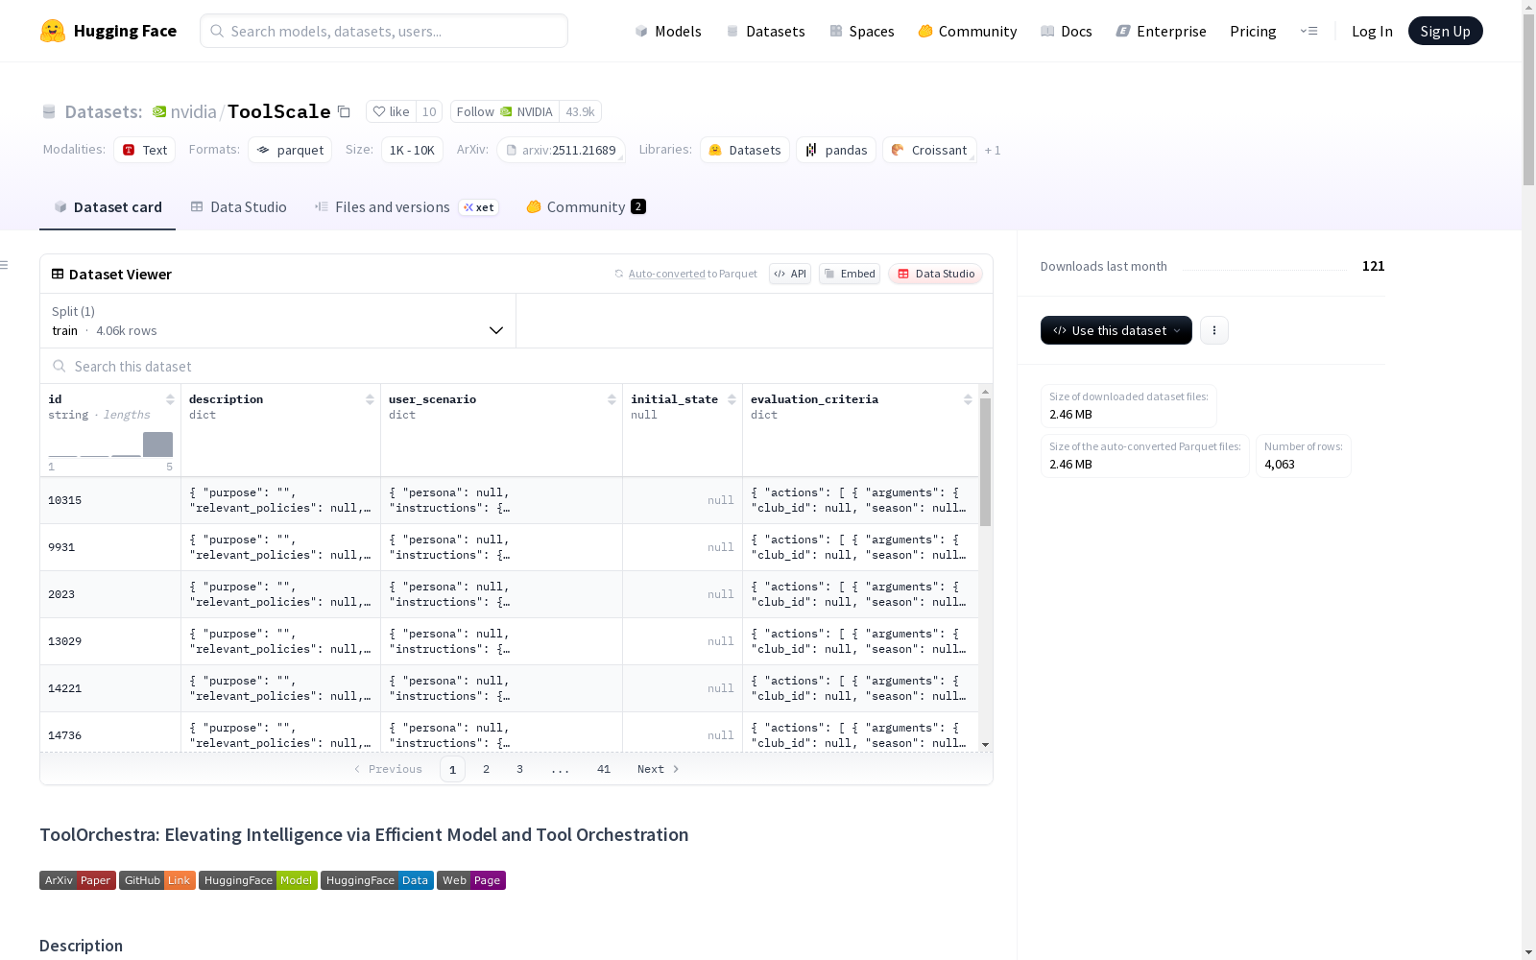This screenshot has height=960, width=1536.
Task: Click the pandas library tag
Action: 836,150
